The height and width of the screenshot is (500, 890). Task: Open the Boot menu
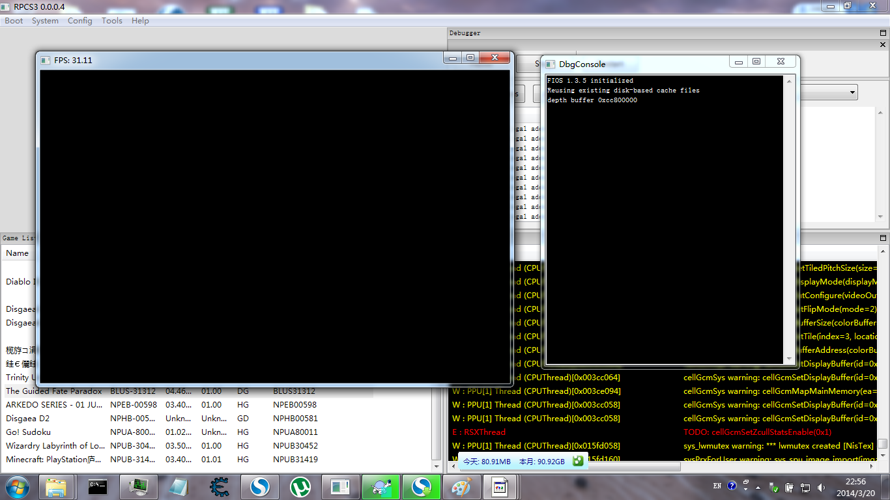pyautogui.click(x=14, y=21)
